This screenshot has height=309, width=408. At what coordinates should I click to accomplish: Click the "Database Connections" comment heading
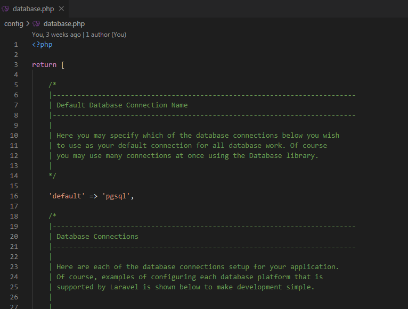pos(97,237)
